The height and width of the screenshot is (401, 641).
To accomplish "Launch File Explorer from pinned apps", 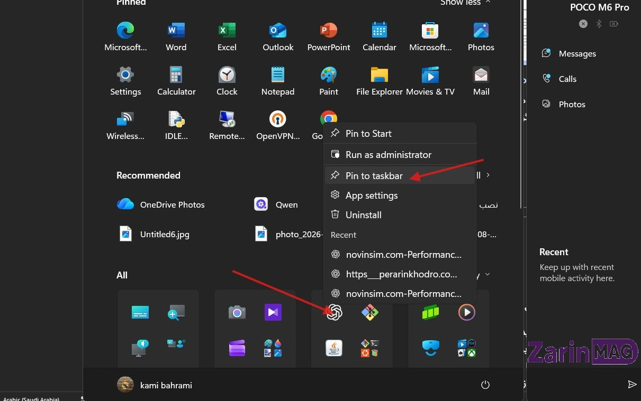I will coord(380,81).
